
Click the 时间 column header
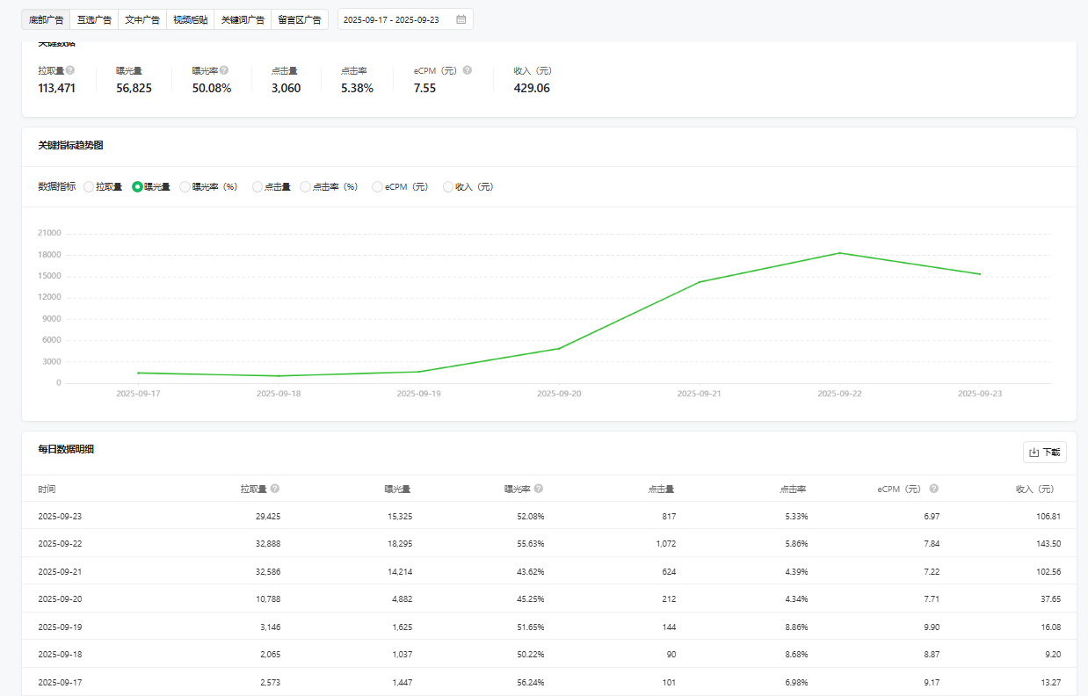(47, 489)
